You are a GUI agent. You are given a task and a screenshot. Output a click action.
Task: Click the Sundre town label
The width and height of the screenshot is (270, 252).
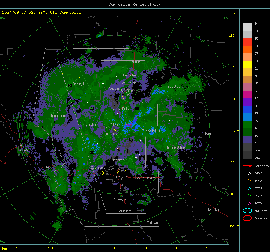point(91,124)
